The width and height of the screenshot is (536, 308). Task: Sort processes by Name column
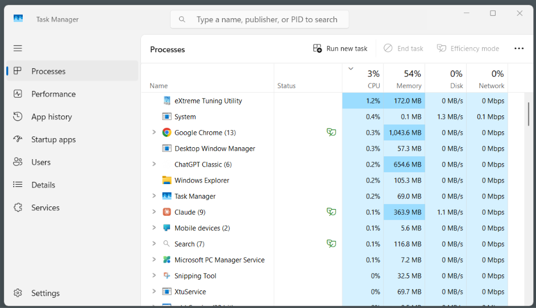tap(207, 78)
